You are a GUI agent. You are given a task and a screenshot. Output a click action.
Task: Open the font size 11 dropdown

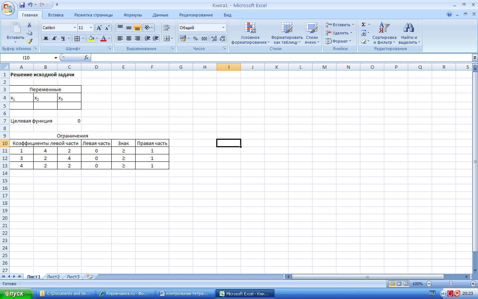(x=91, y=28)
